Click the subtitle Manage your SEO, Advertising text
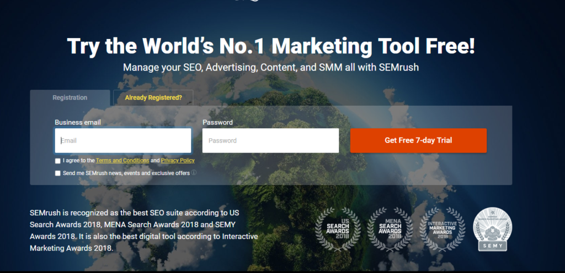Image resolution: width=565 pixels, height=273 pixels. click(x=271, y=67)
